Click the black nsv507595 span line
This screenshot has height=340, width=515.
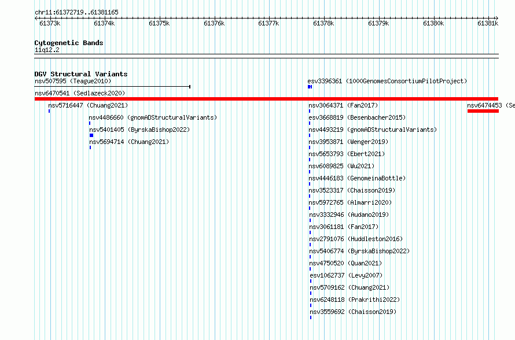coord(113,87)
